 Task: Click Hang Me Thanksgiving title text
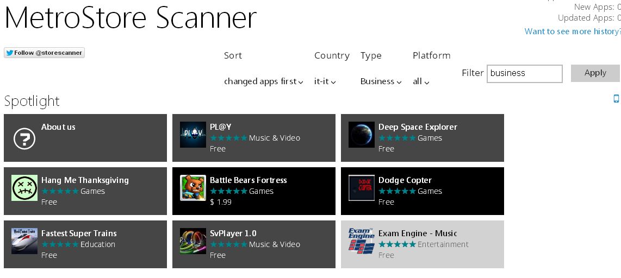(85, 180)
